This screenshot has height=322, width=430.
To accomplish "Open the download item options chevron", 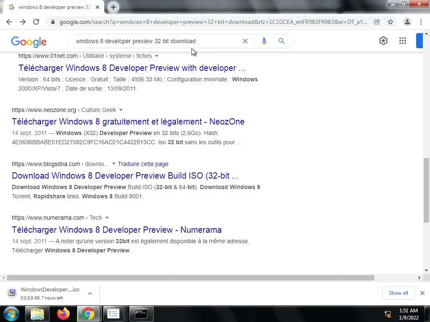I will tap(90, 293).
